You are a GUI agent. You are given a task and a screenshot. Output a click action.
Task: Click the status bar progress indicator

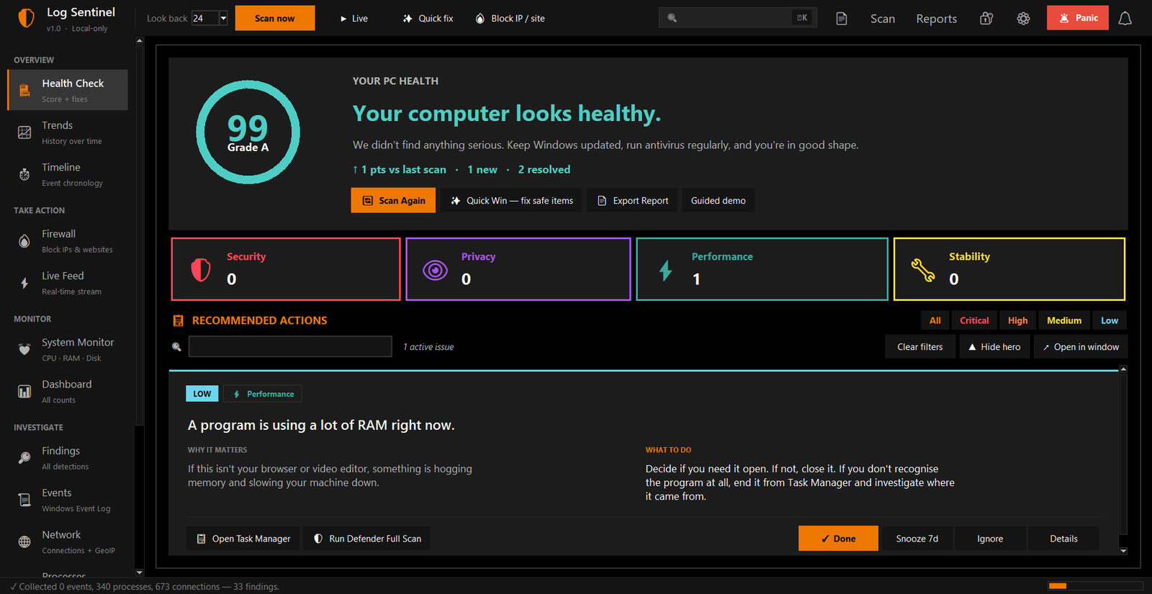click(x=1095, y=586)
